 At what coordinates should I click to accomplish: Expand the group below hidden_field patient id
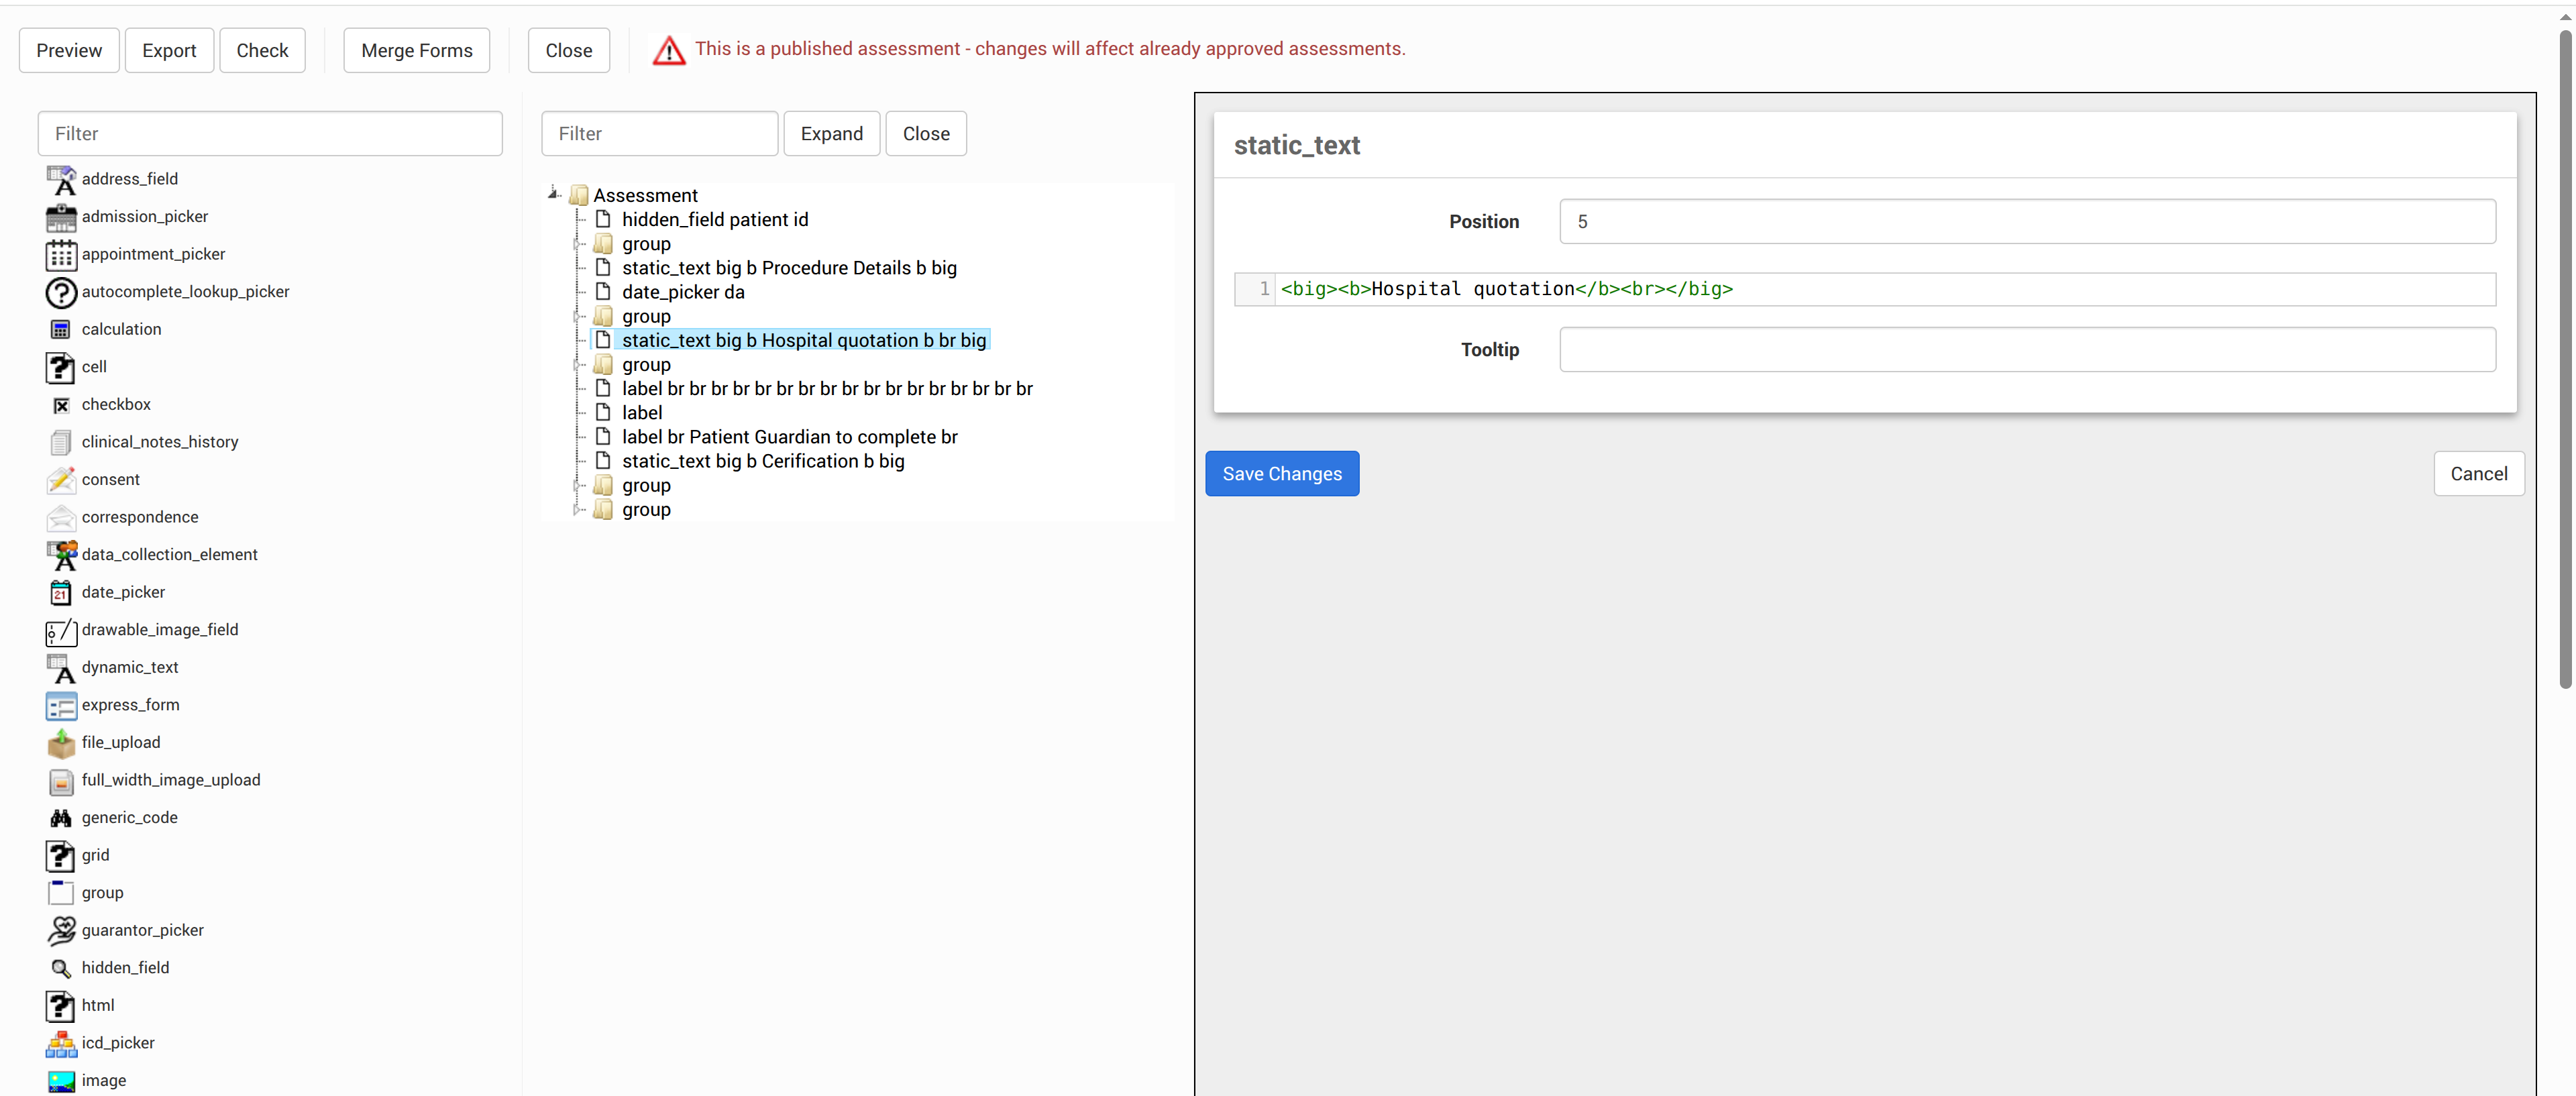(x=577, y=244)
